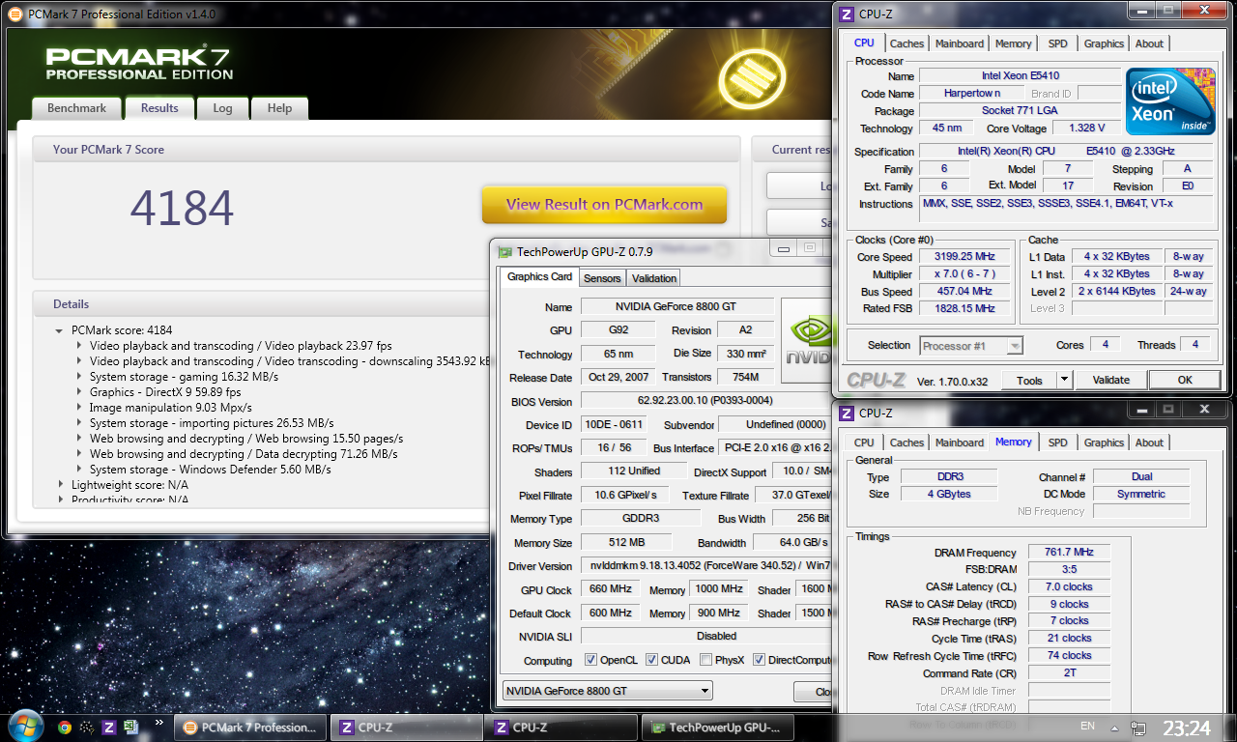This screenshot has height=742, width=1237.
Task: Open Mainboard tab in CPU-Z processor window
Action: coord(960,43)
